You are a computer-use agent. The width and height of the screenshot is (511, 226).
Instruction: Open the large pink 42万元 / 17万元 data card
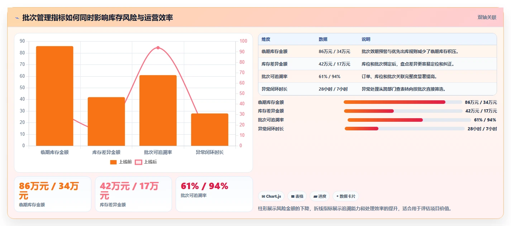[x=133, y=194]
